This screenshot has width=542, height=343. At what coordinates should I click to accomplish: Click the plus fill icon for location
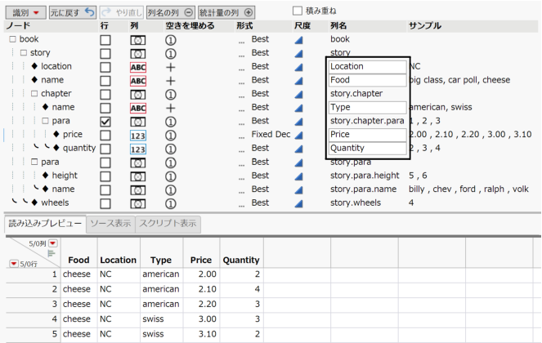[x=171, y=67]
